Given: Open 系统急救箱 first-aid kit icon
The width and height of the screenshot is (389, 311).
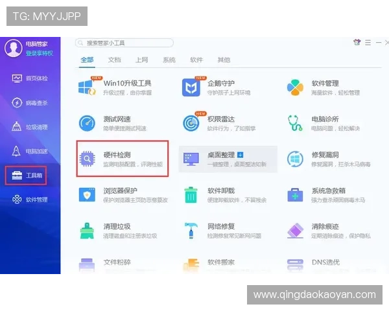Looking at the screenshot, I should tap(295, 195).
